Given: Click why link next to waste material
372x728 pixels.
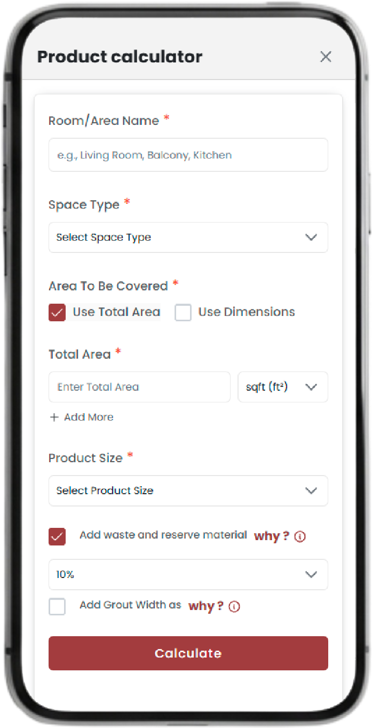Looking at the screenshot, I should click(x=272, y=536).
